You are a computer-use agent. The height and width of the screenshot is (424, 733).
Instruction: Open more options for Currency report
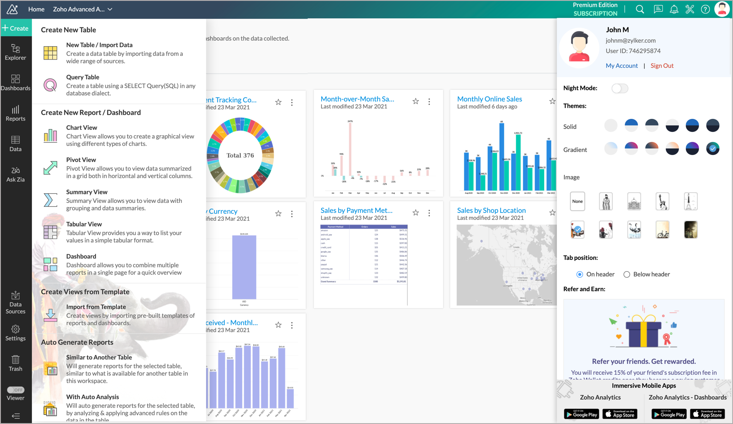(x=292, y=214)
